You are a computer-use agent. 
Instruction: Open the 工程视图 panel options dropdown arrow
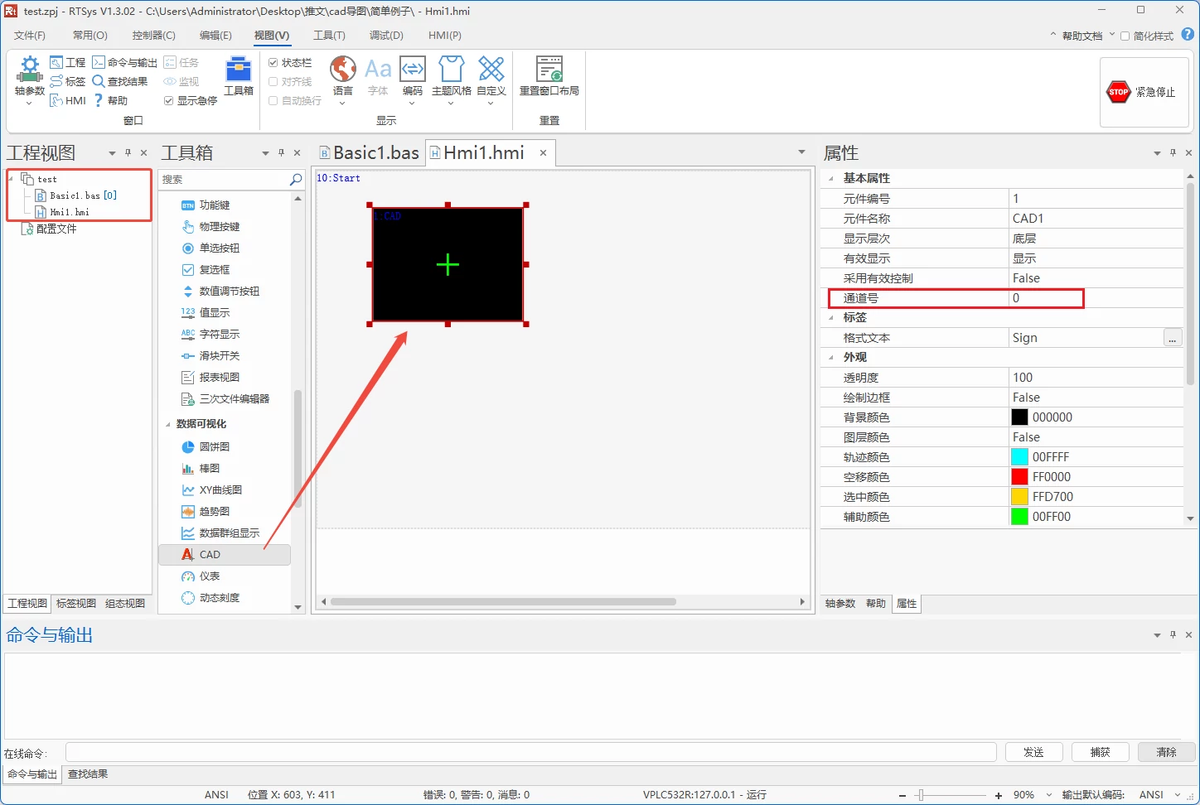click(x=112, y=153)
